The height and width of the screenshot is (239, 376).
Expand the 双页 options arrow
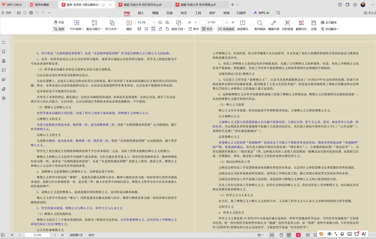coord(214,29)
